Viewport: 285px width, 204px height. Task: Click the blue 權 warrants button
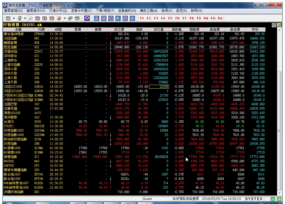(x=111, y=18)
